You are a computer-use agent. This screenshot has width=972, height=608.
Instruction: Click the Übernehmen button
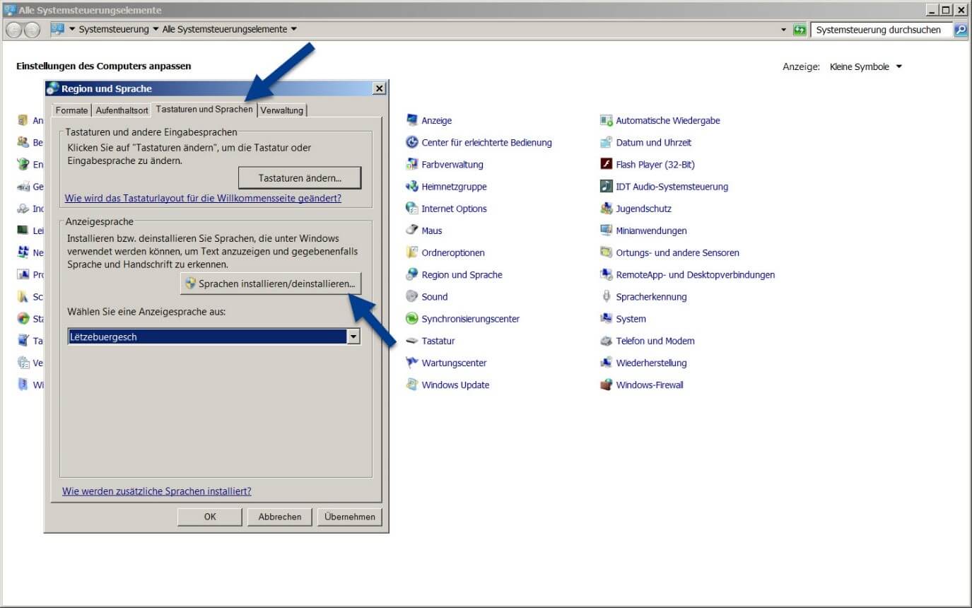(x=350, y=517)
